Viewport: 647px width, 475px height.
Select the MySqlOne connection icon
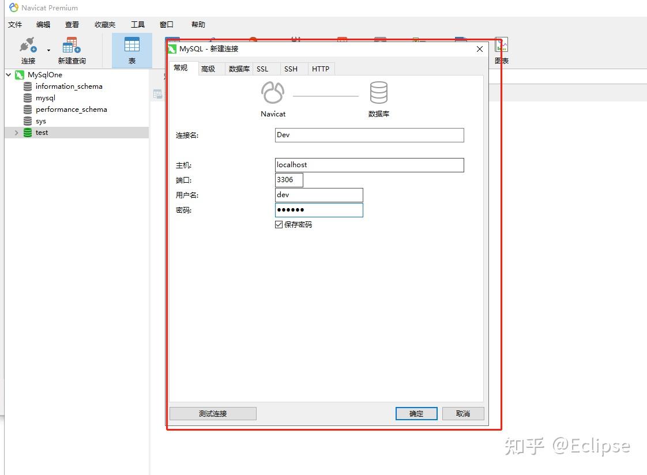pyautogui.click(x=20, y=74)
